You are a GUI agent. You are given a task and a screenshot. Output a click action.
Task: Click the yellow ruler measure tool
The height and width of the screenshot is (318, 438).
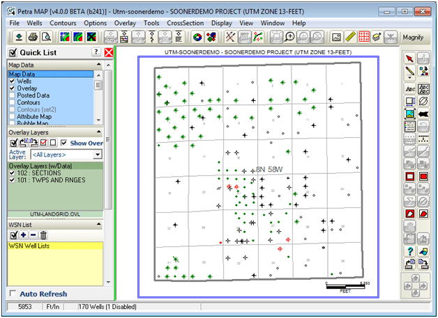coord(350,37)
